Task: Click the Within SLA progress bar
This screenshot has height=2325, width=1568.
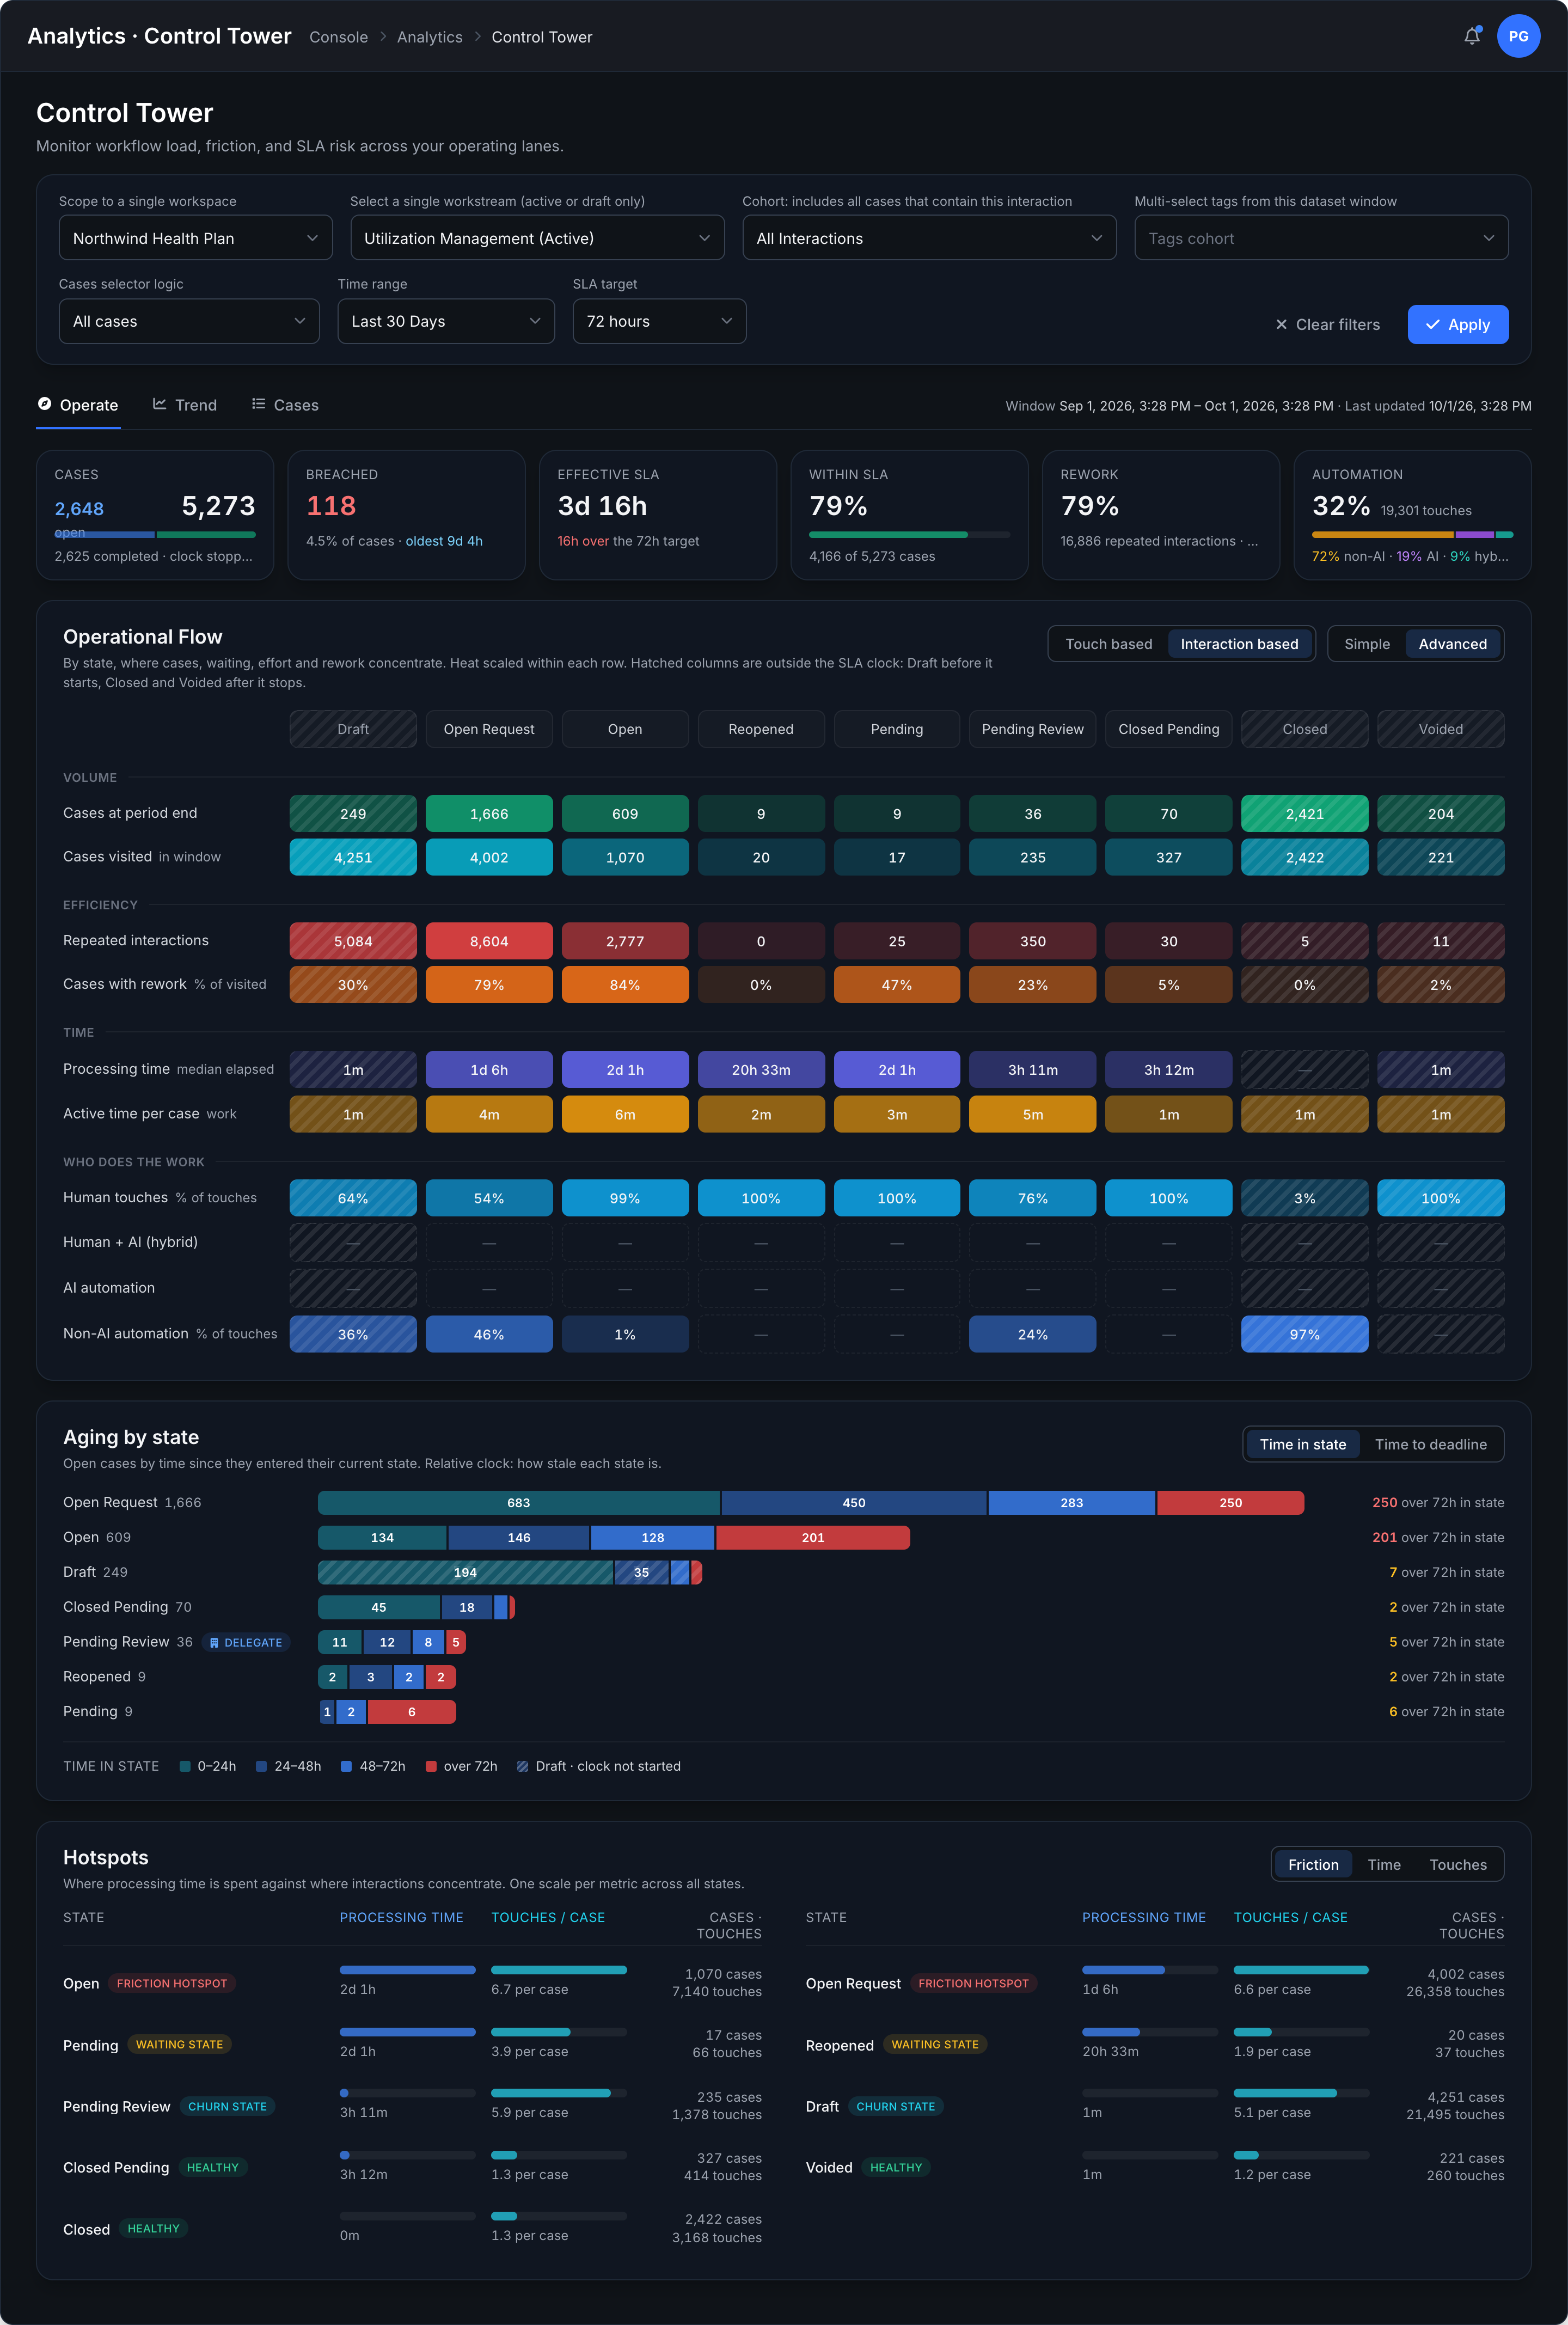Action: pyautogui.click(x=909, y=535)
